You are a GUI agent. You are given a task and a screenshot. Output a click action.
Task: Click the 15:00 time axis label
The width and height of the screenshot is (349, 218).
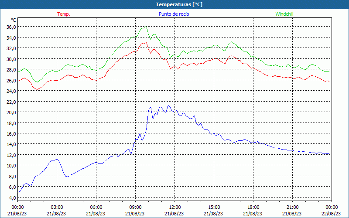click(x=214, y=208)
